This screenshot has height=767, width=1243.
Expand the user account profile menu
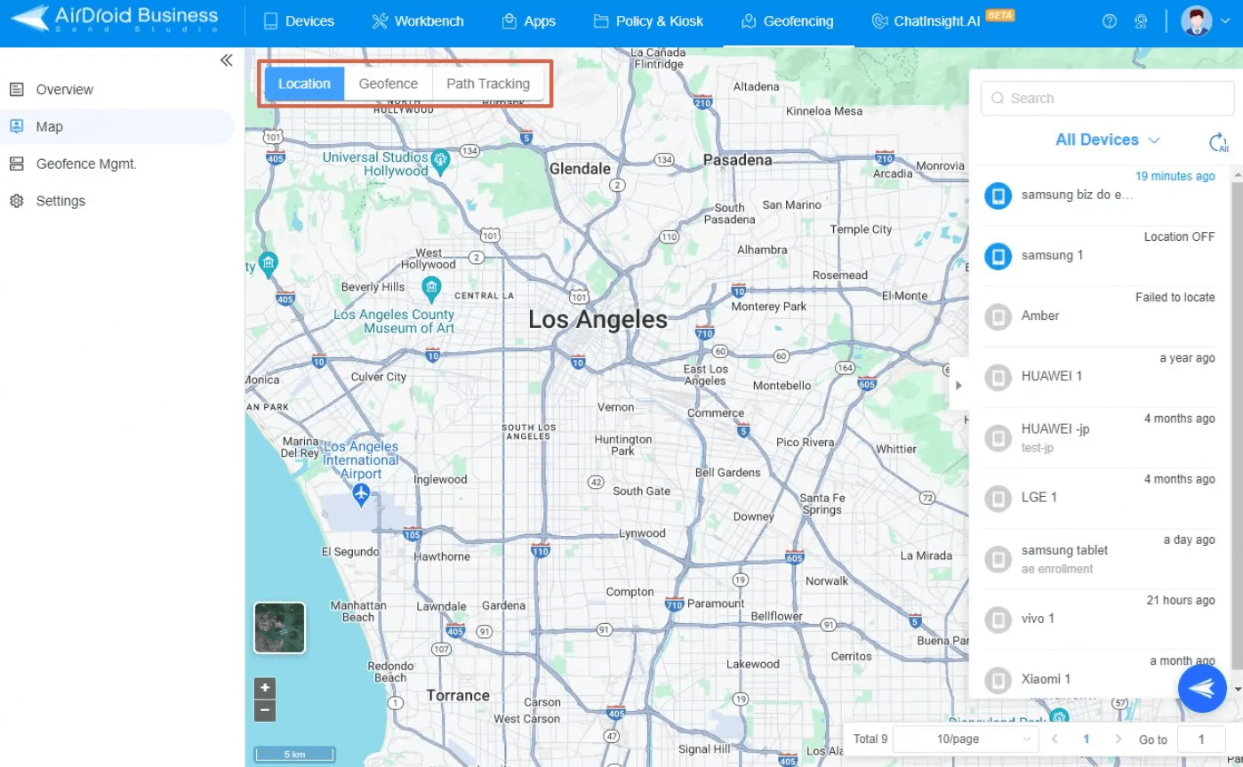[1203, 20]
